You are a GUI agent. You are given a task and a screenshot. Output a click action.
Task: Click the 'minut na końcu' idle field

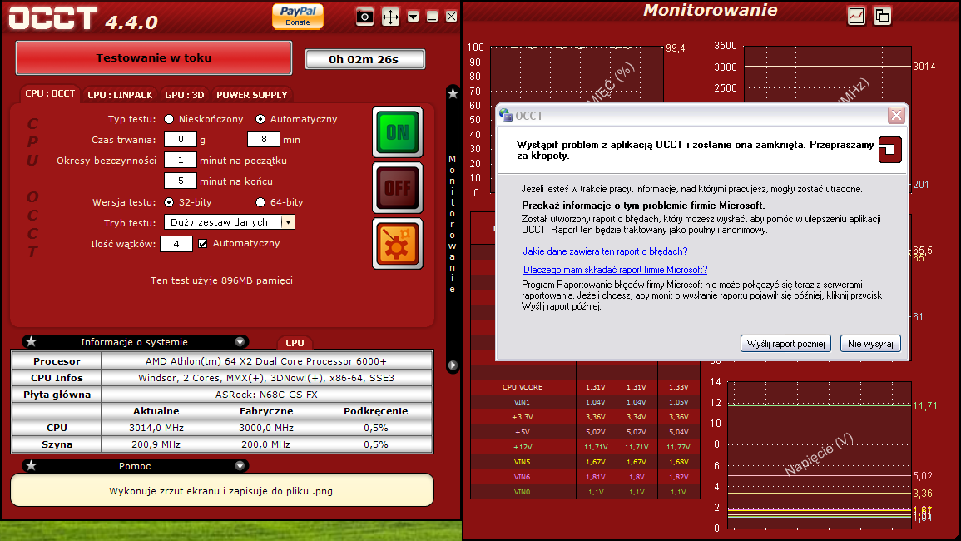pos(181,181)
